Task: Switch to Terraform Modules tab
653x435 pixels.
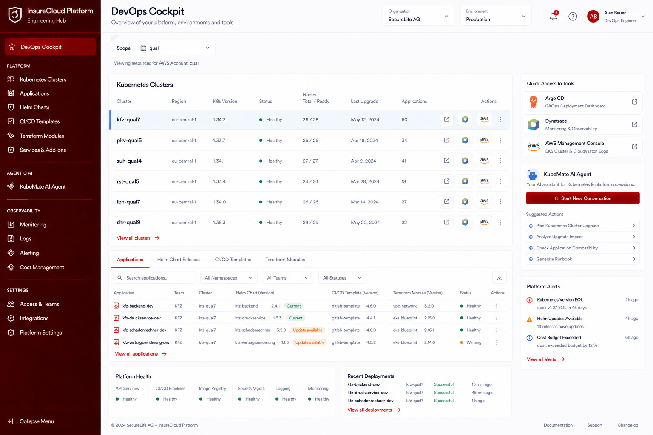Action: 285,260
